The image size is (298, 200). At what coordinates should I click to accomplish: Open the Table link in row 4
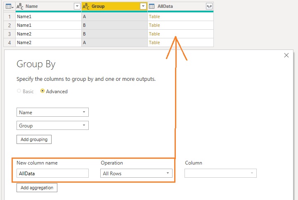154,42
